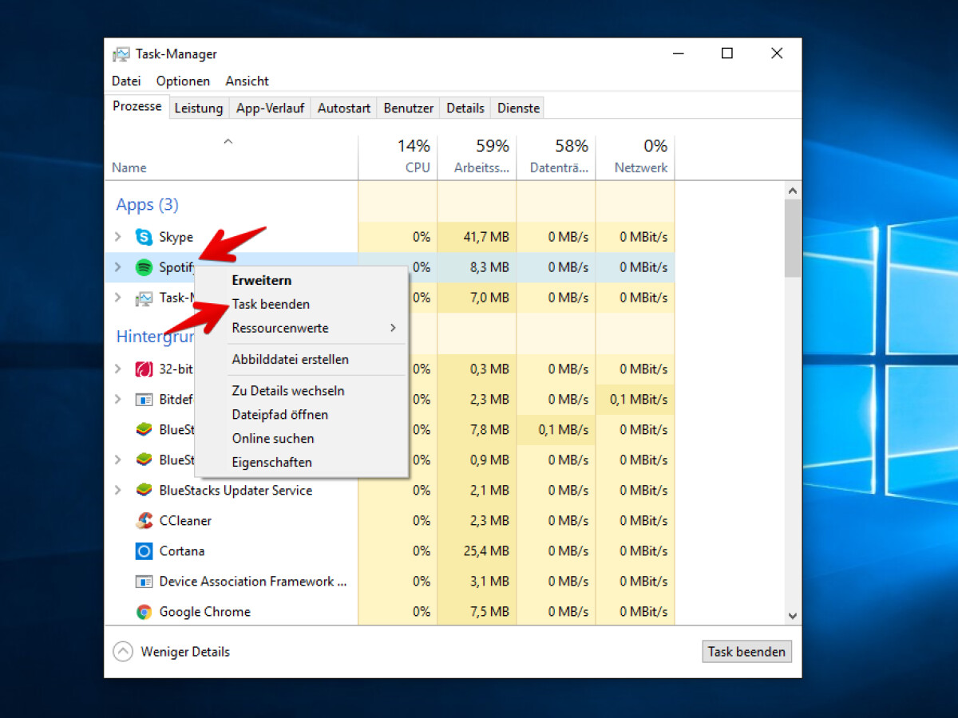
Task: Click the Device Association Framework icon
Action: tap(144, 581)
